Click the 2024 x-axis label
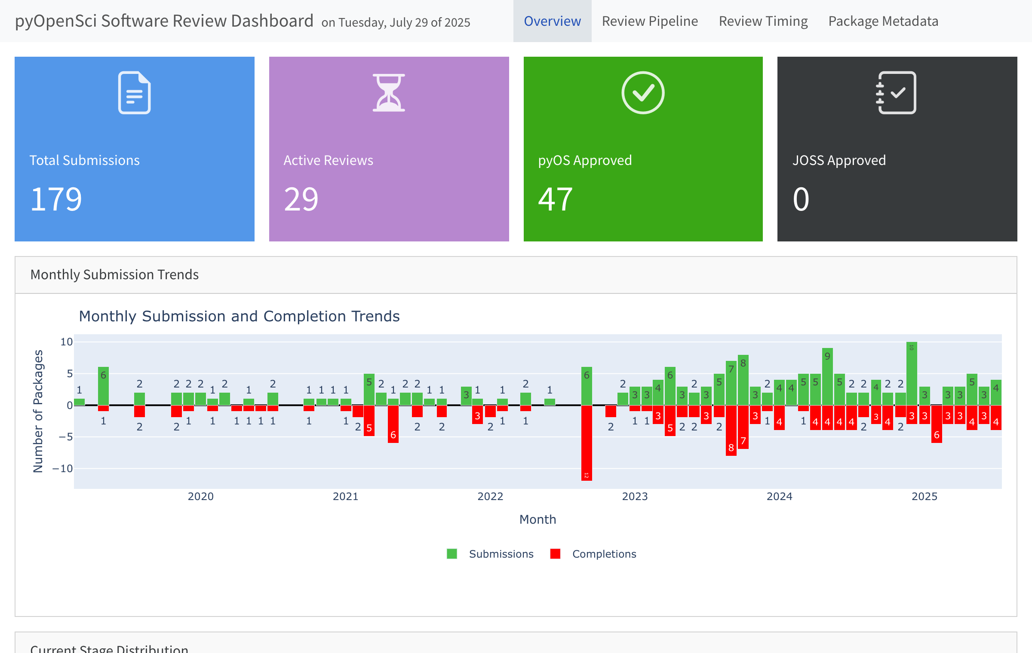Screen dimensions: 1032x653 (x=780, y=496)
